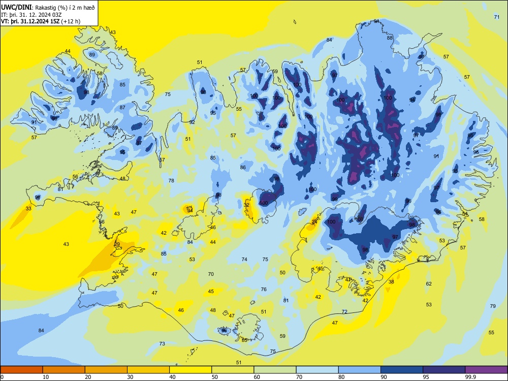This screenshot has width=508, height=381.
Task: Click the humidity value '86' on the map
Action: (x=243, y=168)
